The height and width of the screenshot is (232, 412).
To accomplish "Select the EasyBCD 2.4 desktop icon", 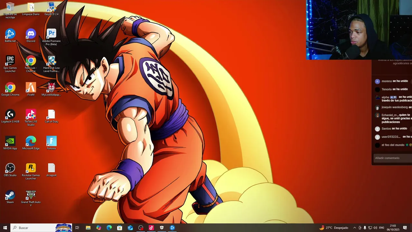I will (51, 9).
